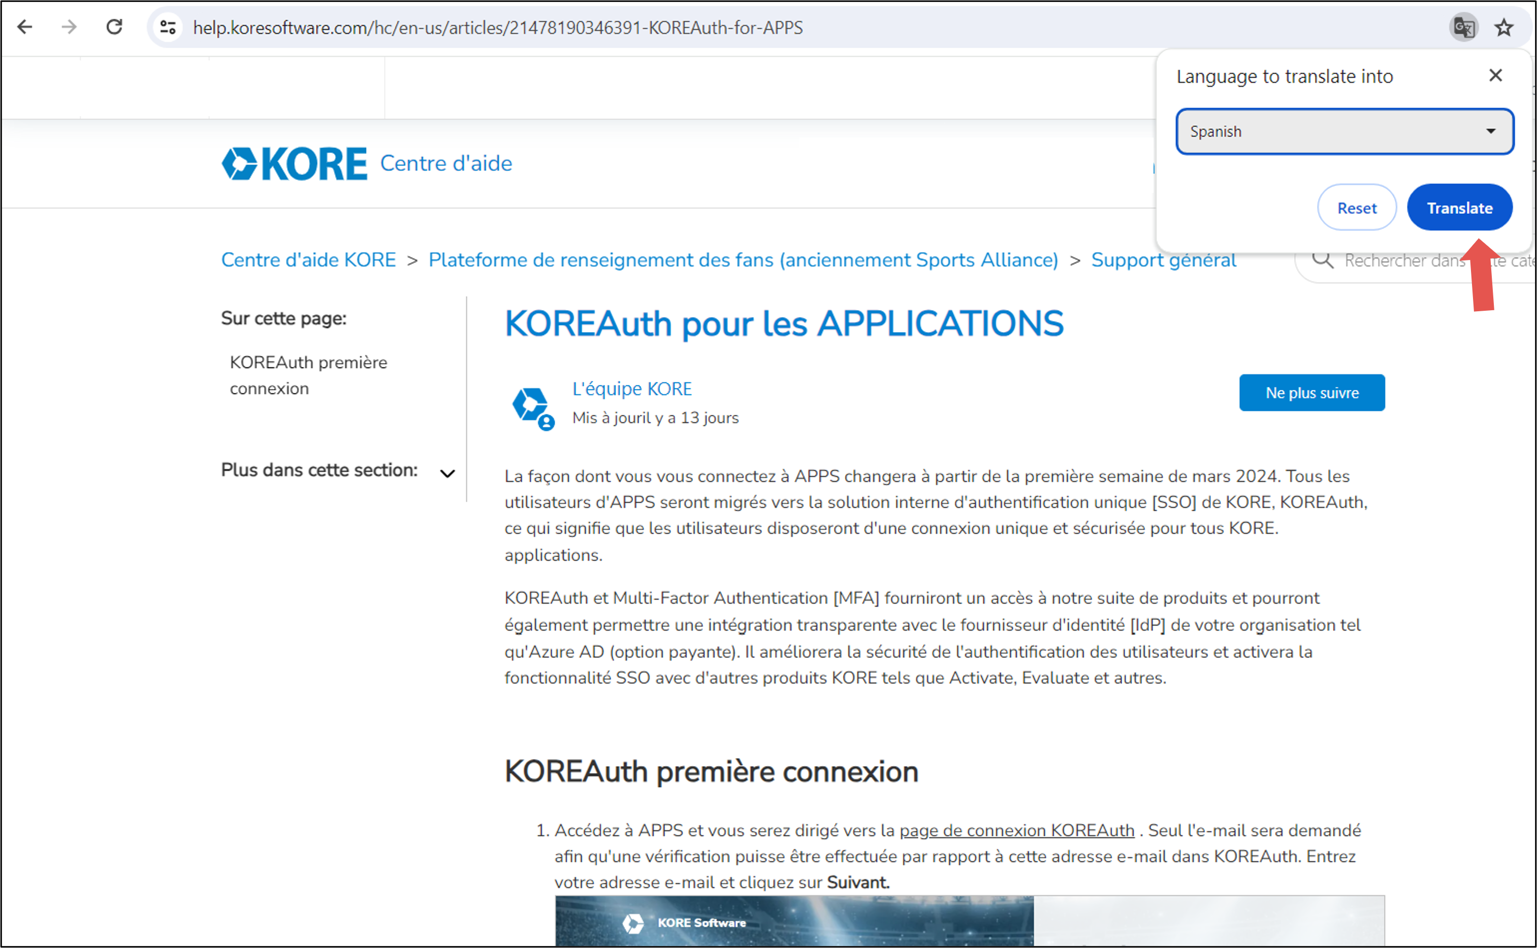Click the browser forward arrow

(x=69, y=27)
